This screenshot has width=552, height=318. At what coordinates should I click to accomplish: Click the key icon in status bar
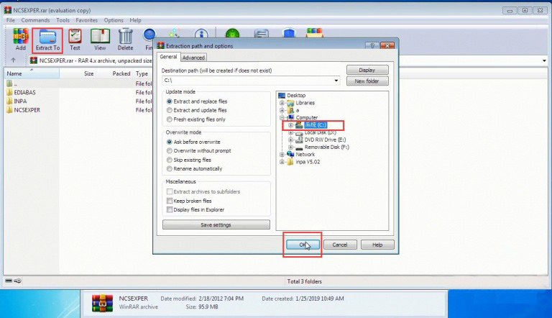[x=17, y=281]
